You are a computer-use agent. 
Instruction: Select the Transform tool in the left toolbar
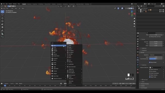(x=2, y=27)
